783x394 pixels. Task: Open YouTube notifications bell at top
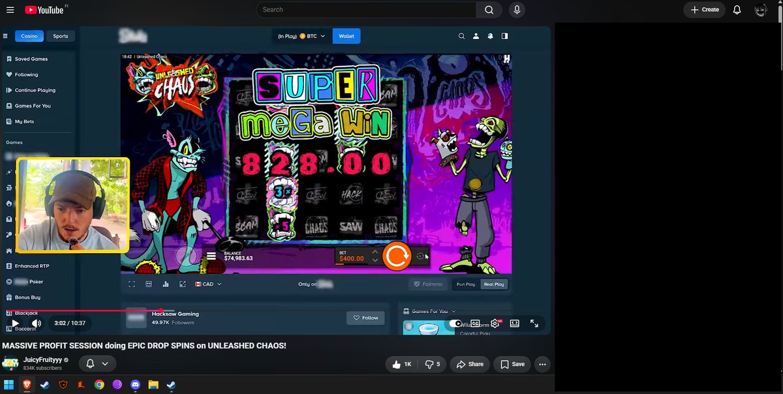click(x=737, y=10)
